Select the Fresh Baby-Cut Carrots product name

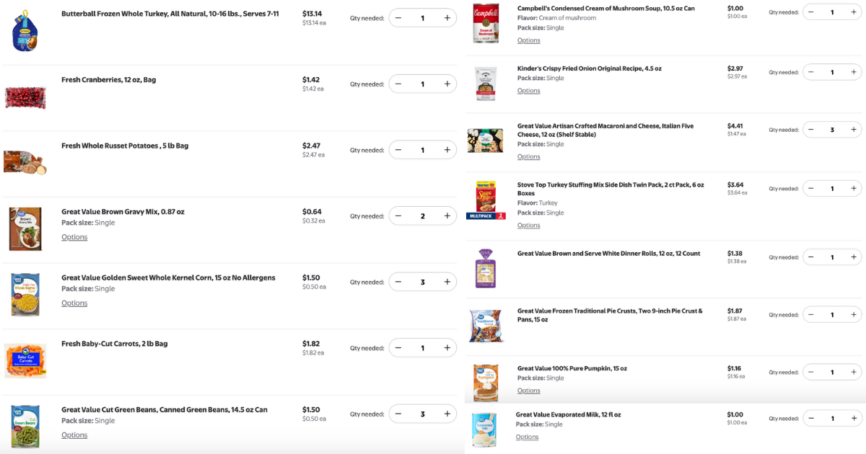point(115,344)
